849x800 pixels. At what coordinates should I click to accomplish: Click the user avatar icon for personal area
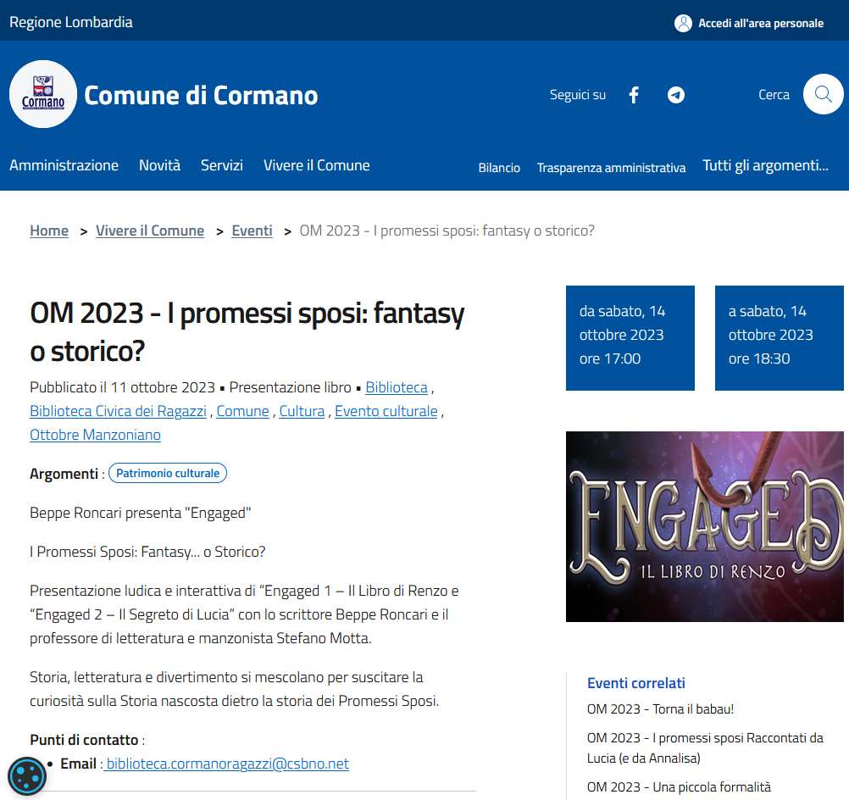point(683,23)
